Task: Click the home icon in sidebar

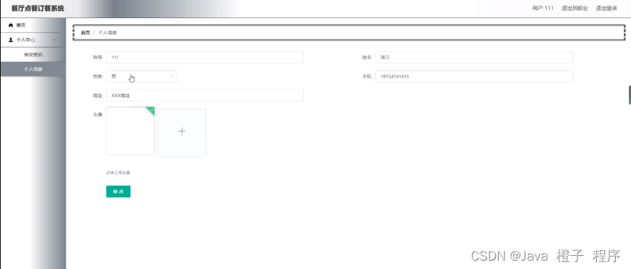Action: [11, 25]
